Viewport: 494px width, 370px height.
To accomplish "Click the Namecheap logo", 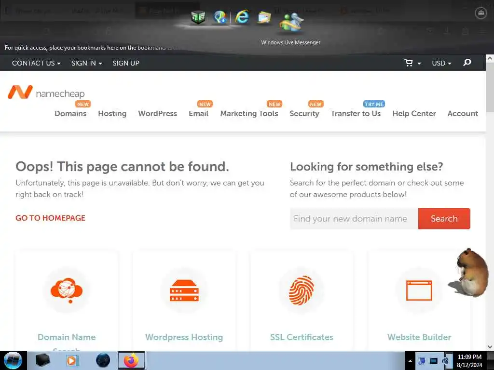I will point(46,92).
